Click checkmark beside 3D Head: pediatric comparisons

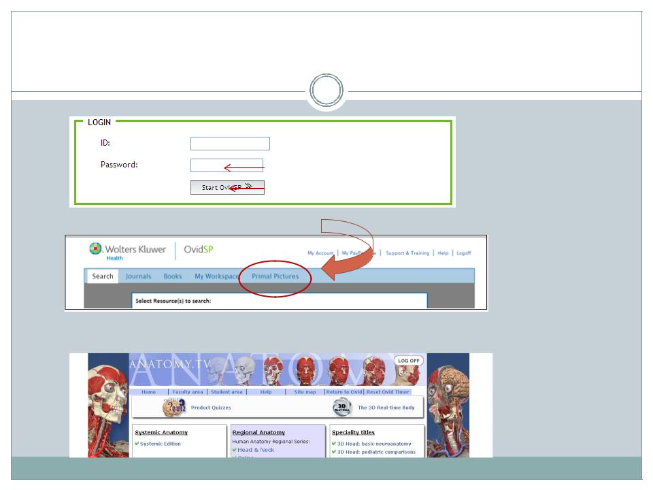click(334, 451)
